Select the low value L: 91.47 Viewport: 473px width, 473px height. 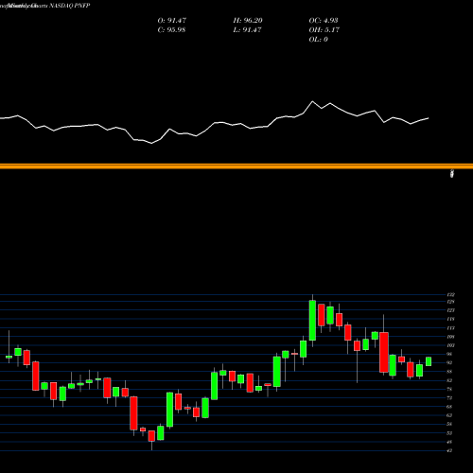coord(247,30)
